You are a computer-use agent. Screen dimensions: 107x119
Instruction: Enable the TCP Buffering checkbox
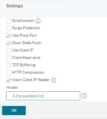(9, 65)
